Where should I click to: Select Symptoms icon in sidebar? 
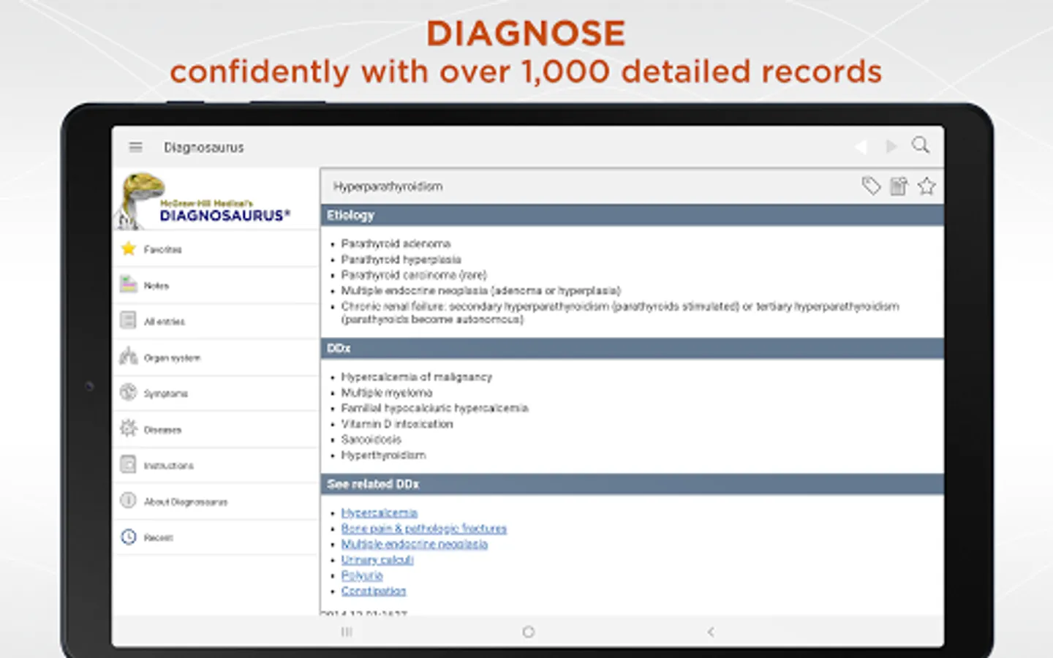coord(129,393)
